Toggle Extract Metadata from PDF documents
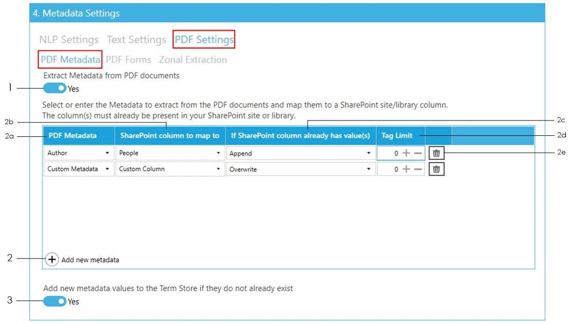 (54, 88)
